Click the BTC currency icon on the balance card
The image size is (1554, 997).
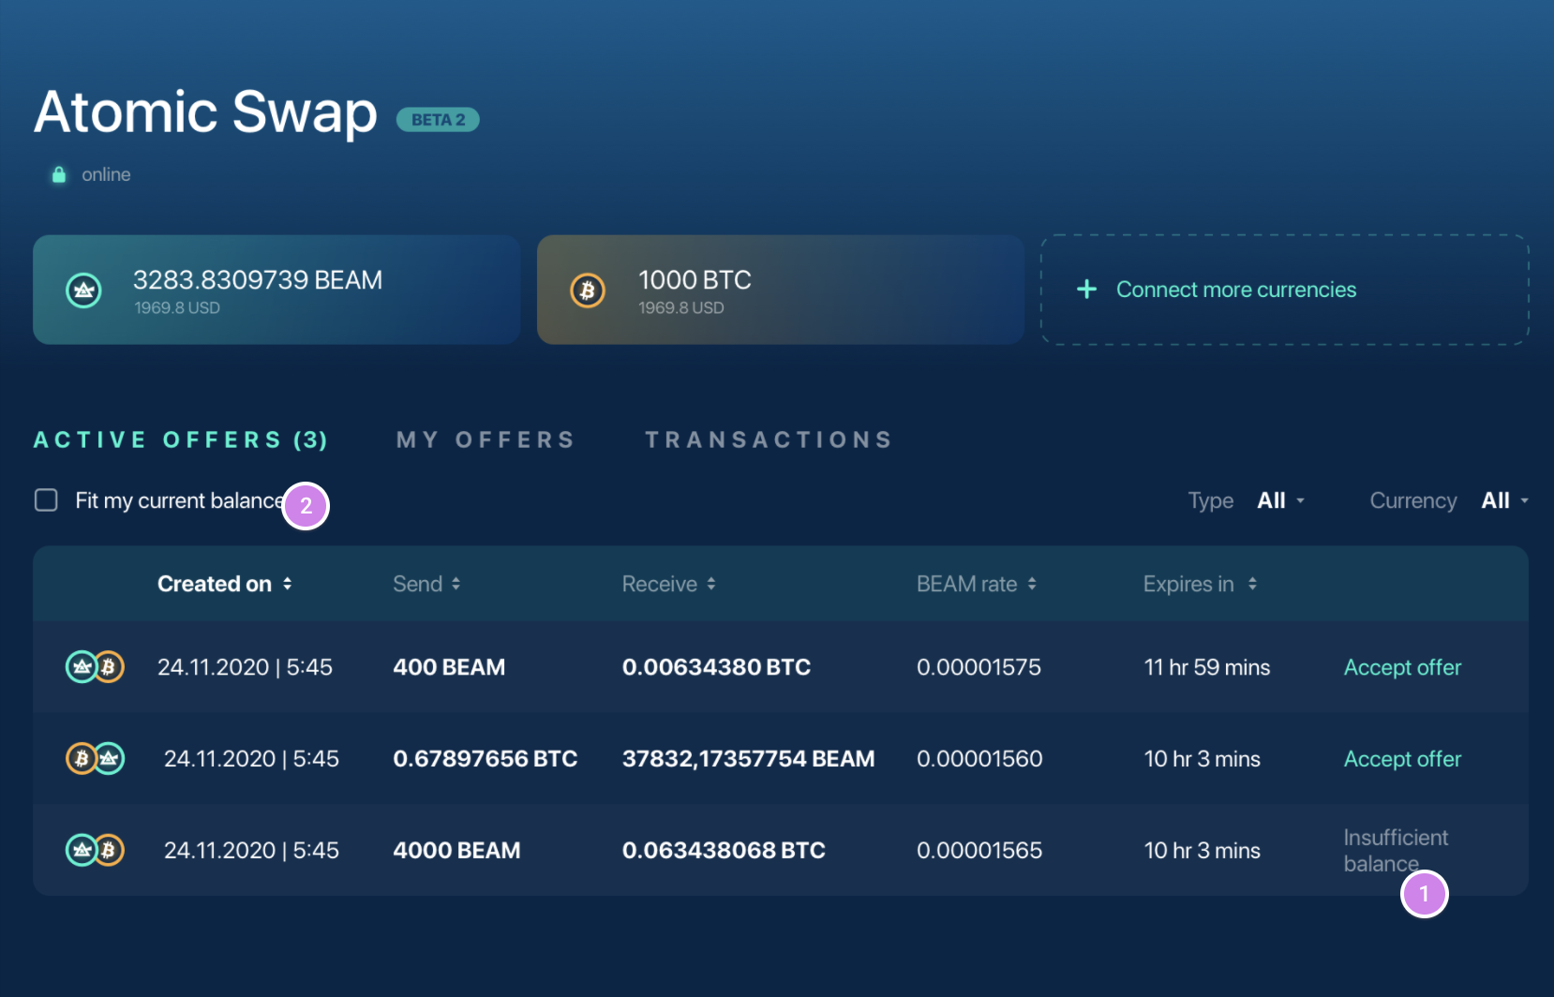tap(588, 290)
